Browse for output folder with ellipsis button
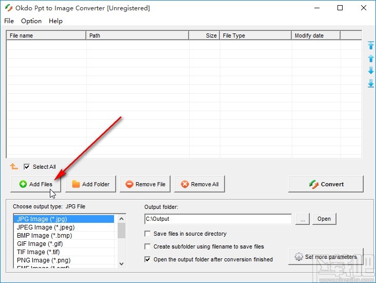This screenshot has width=376, height=283. click(x=303, y=219)
